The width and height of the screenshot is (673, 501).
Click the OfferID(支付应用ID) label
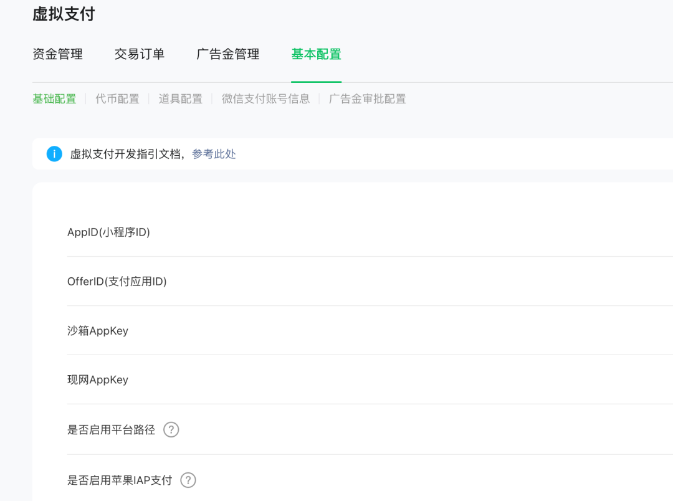pos(117,281)
